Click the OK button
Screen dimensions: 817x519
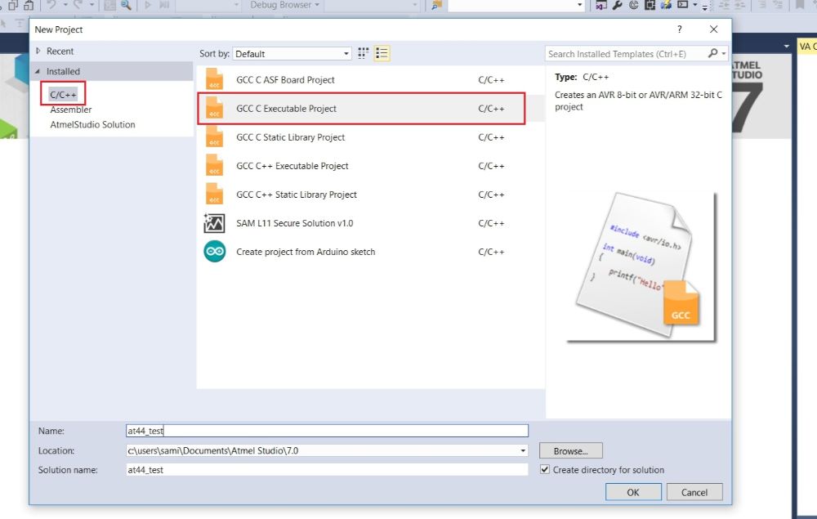(633, 492)
